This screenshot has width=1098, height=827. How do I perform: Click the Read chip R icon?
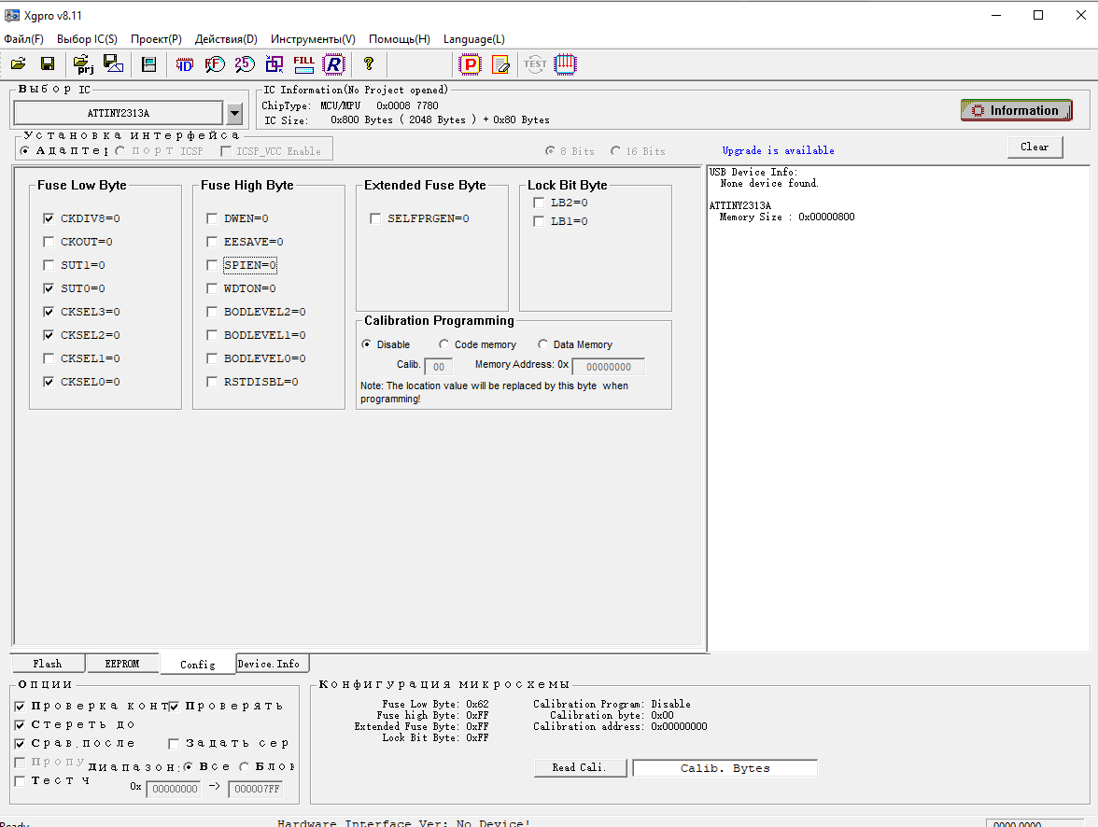(x=333, y=64)
